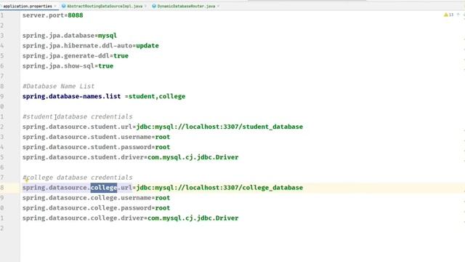Click the intention bulb beside college comment

click(26, 180)
